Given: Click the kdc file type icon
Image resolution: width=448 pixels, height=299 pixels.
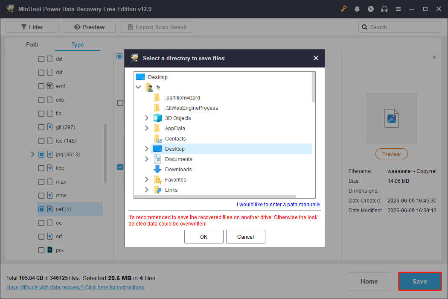Looking at the screenshot, I should click(x=50, y=168).
